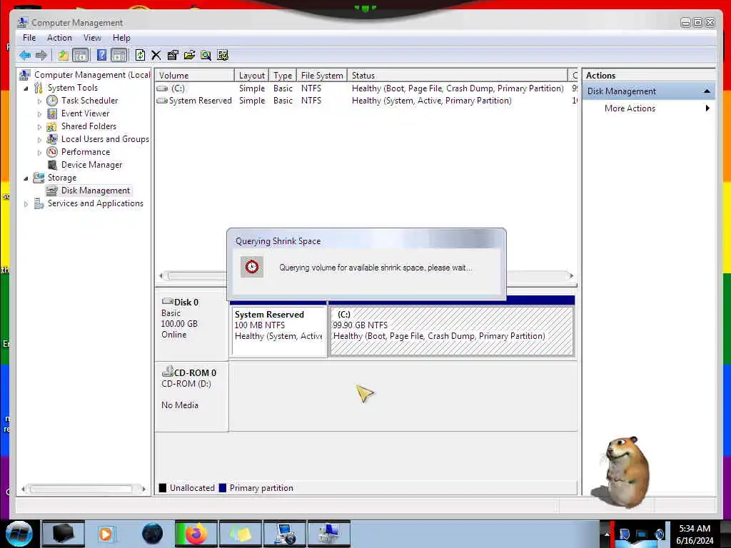Select the Task Scheduler clock icon
The width and height of the screenshot is (731, 548).
point(52,101)
